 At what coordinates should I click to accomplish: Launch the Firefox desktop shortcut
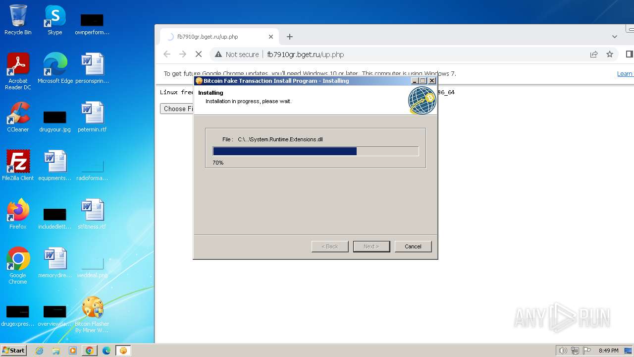coord(18,214)
